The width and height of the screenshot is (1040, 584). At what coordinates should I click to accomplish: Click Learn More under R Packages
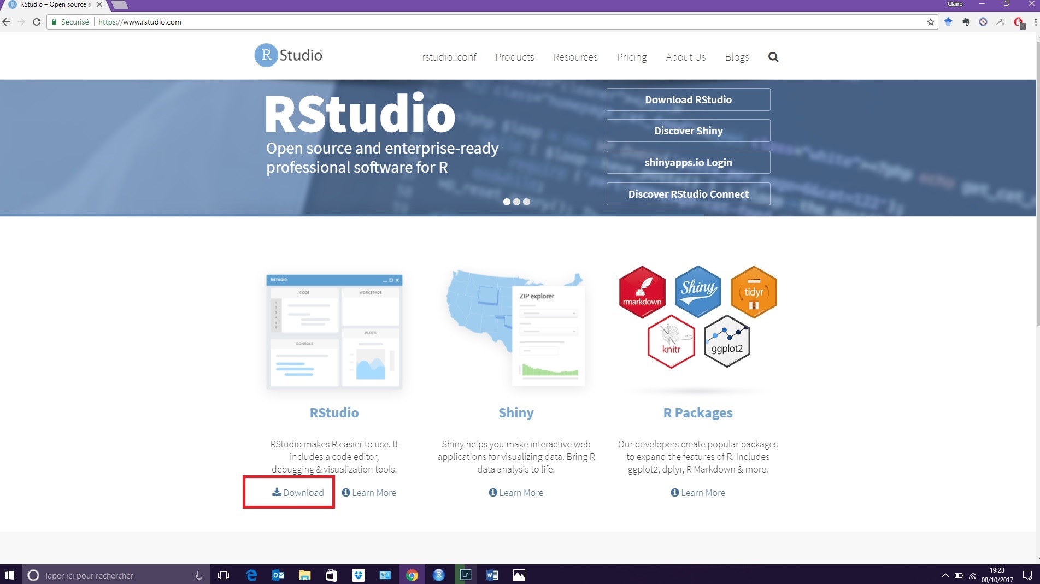pyautogui.click(x=698, y=492)
